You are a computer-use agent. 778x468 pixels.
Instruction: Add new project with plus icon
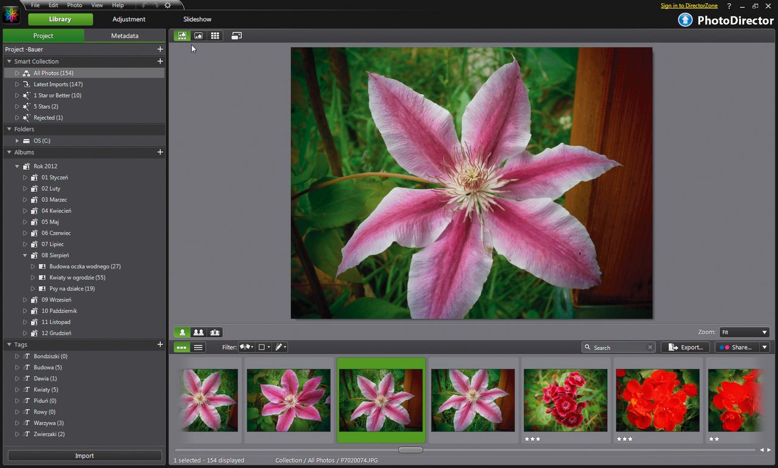160,49
